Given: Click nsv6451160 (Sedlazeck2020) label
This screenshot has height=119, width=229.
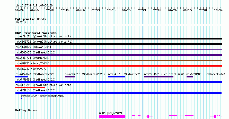Looking at the screenshot, I should [36, 90].
